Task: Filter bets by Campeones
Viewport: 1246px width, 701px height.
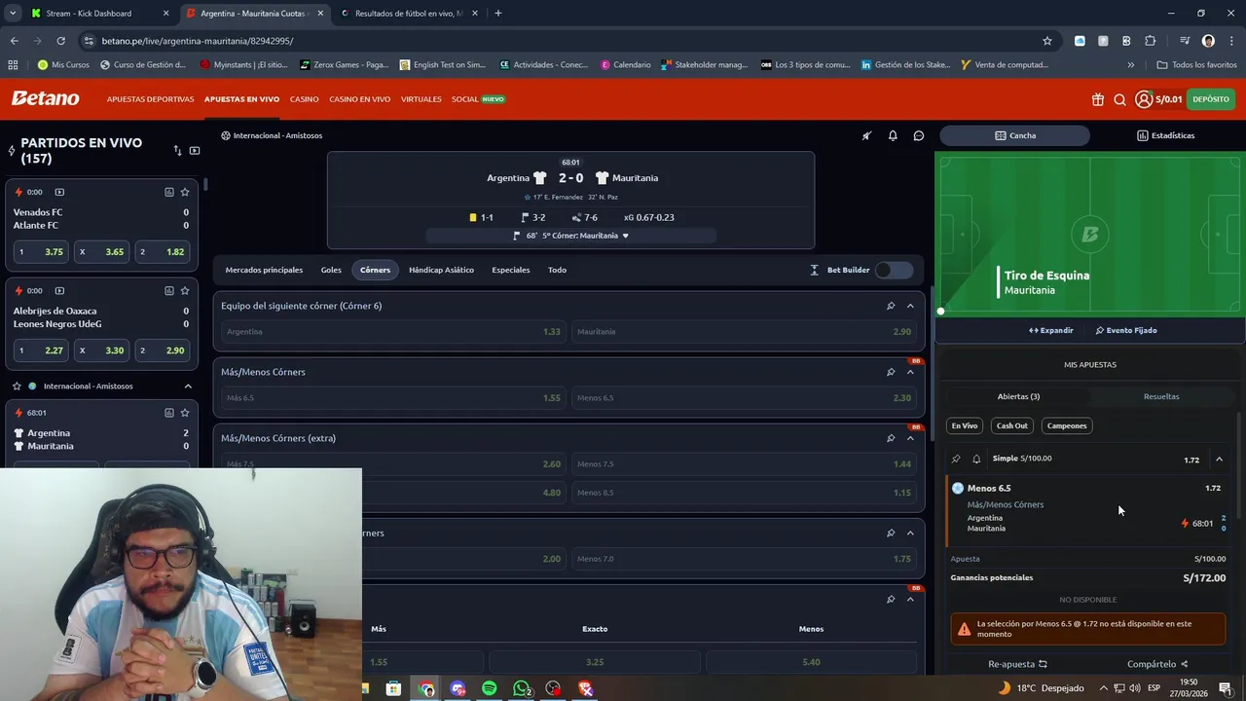Action: (x=1067, y=425)
